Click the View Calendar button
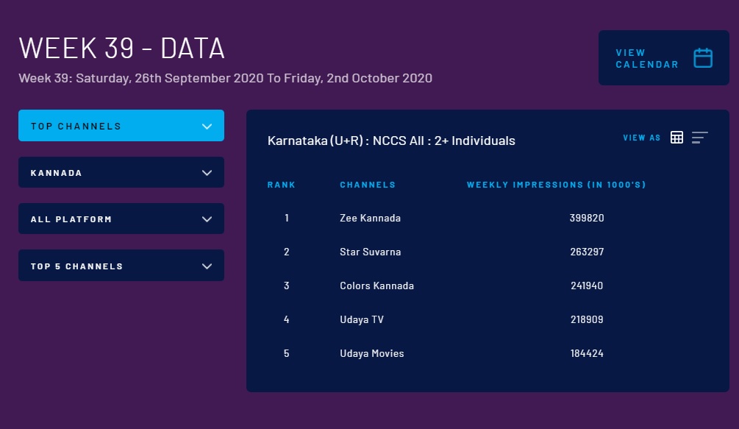Viewport: 739px width, 429px height. tap(663, 58)
